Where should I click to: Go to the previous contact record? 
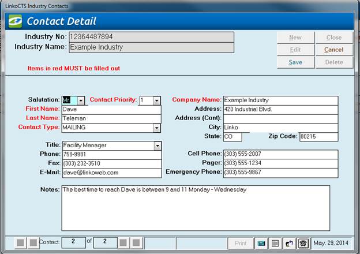(33, 242)
